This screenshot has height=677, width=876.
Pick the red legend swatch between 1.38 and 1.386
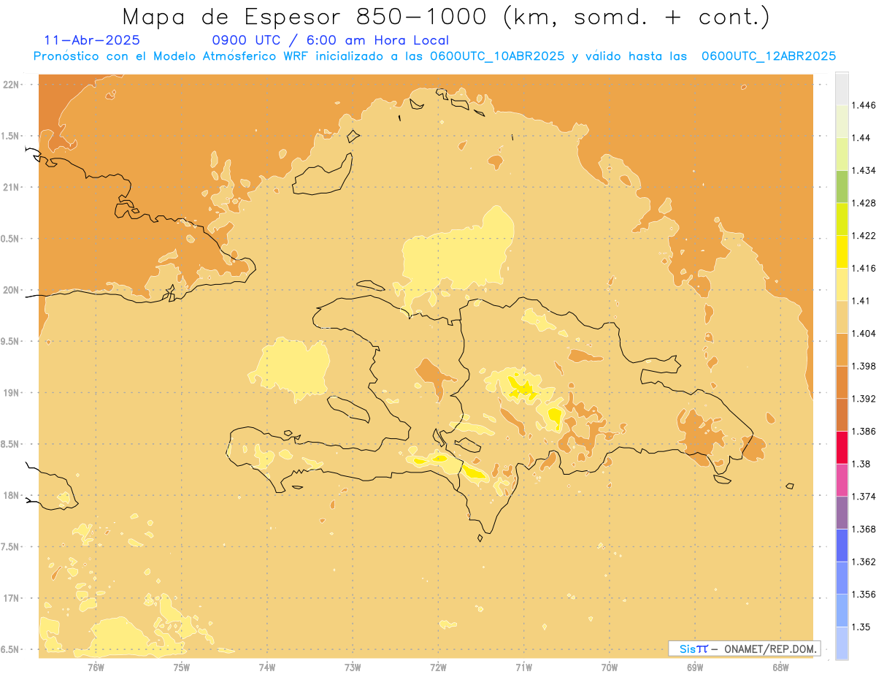[842, 447]
